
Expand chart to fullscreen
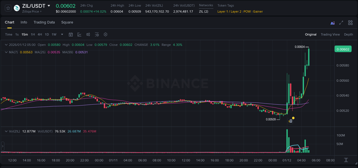pos(341,23)
